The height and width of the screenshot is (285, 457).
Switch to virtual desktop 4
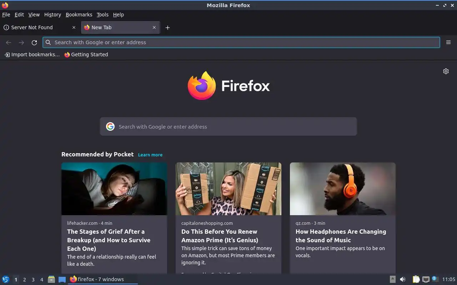click(41, 280)
